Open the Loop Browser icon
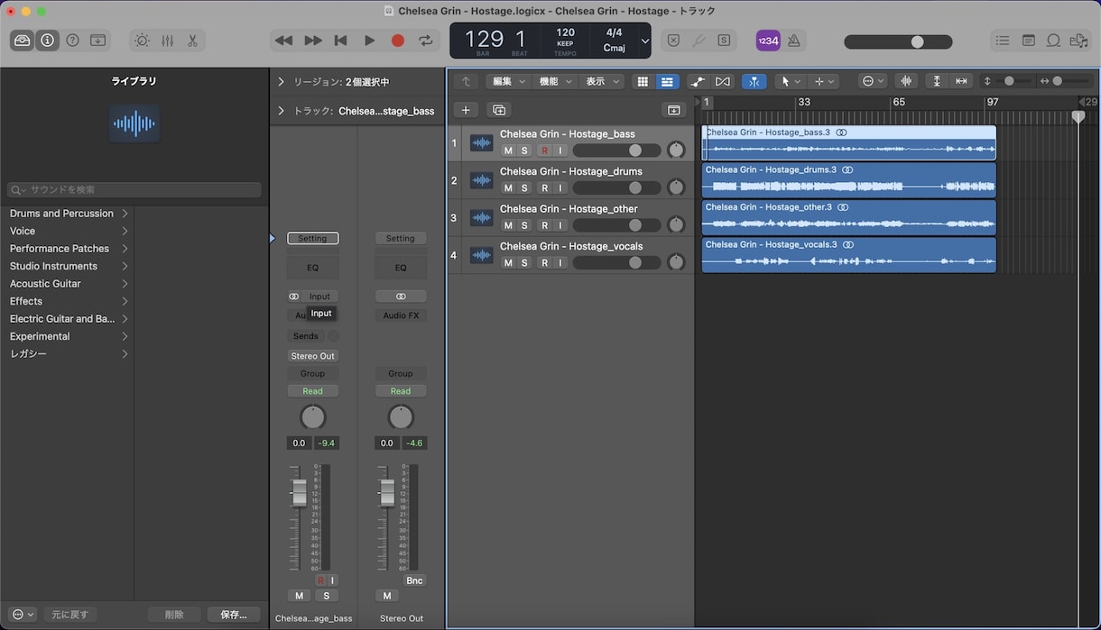This screenshot has height=630, width=1101. pos(1053,41)
